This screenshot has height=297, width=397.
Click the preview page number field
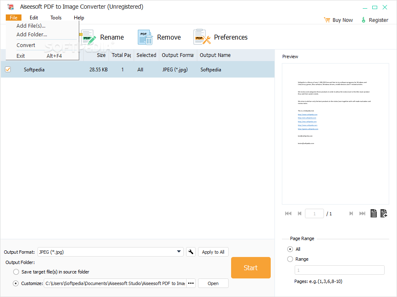pyautogui.click(x=314, y=214)
